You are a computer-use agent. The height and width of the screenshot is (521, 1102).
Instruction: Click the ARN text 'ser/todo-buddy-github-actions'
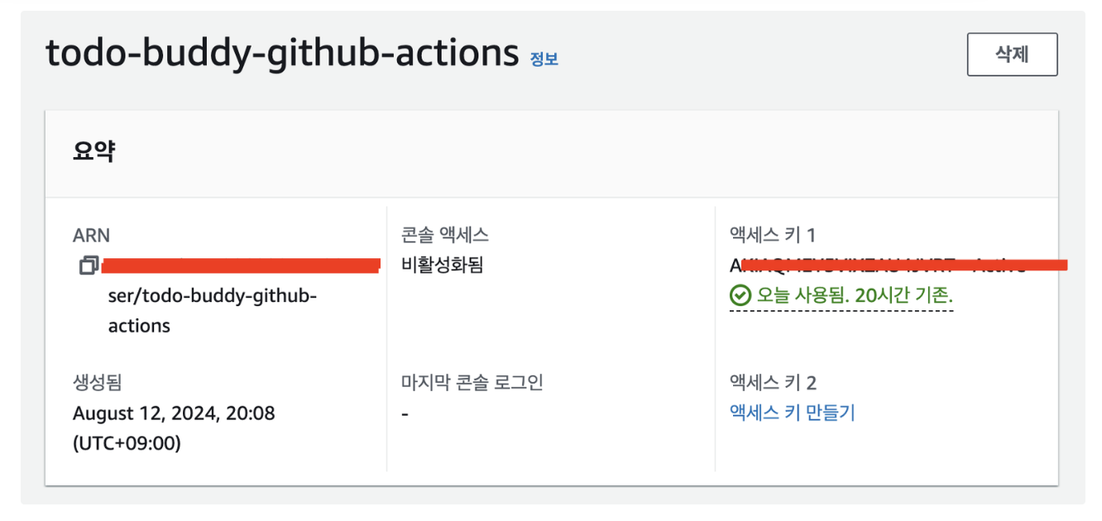pos(212,310)
